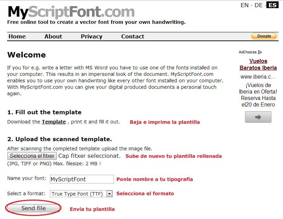Select the ES language option

tap(272, 5)
